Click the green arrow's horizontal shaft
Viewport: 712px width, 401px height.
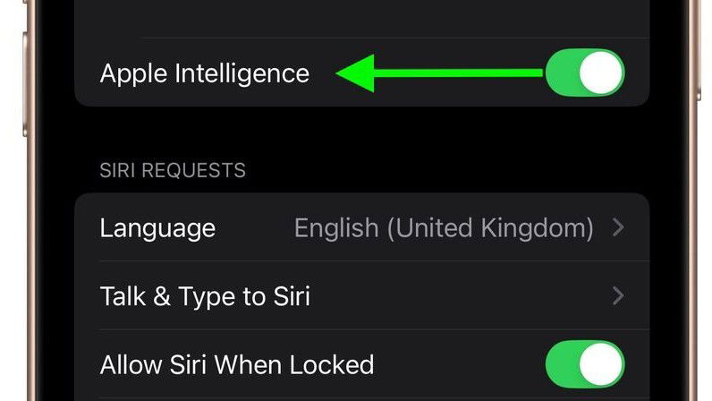tap(465, 73)
